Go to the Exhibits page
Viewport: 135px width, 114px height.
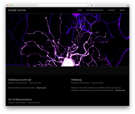[x=112, y=10]
